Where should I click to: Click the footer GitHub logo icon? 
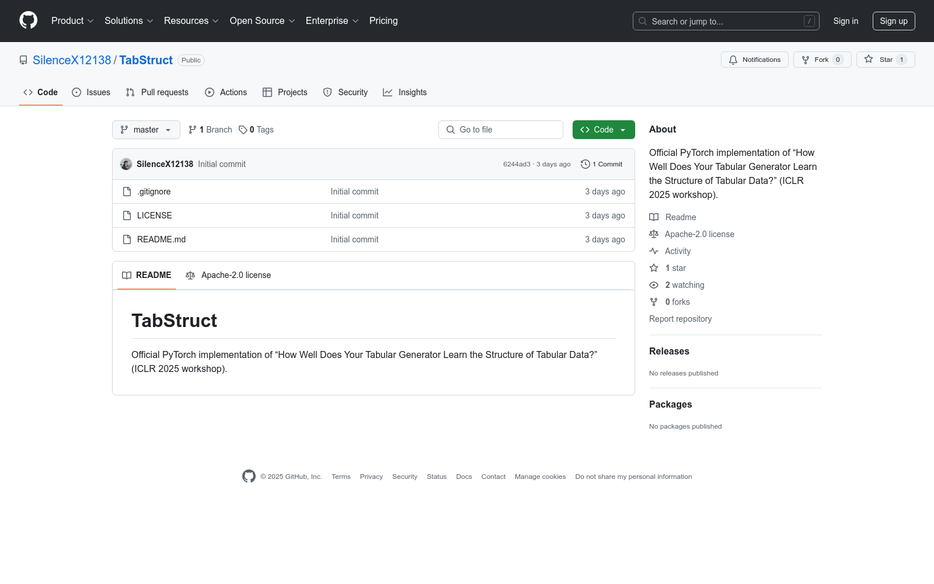249,477
